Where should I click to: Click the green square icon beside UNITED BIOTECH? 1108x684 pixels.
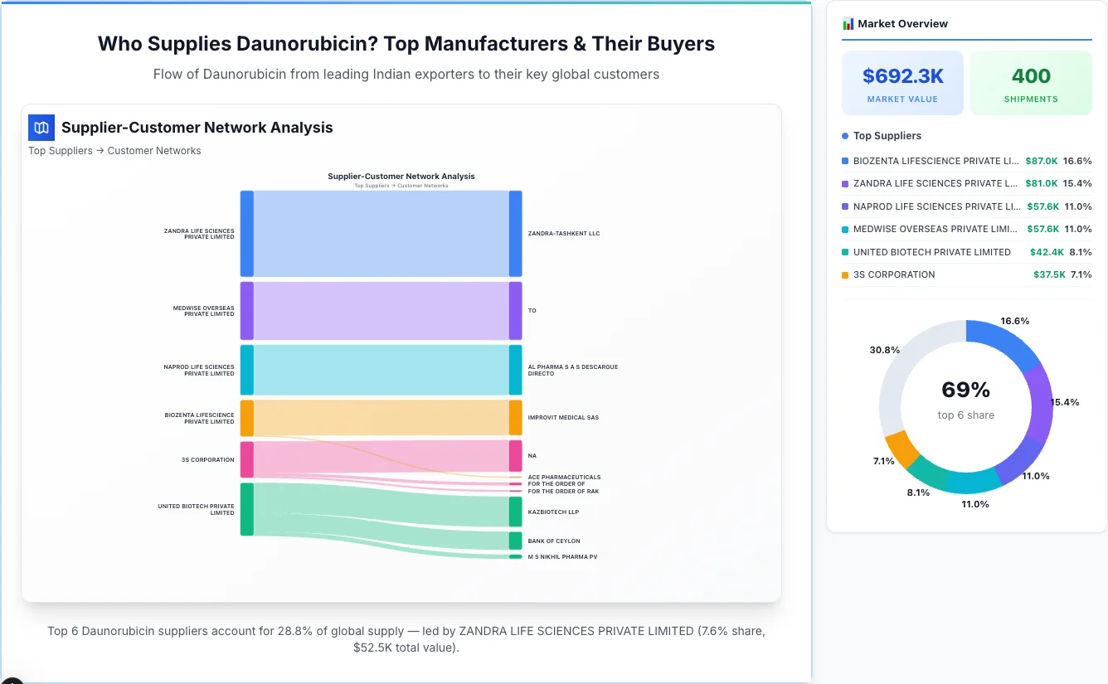point(843,252)
